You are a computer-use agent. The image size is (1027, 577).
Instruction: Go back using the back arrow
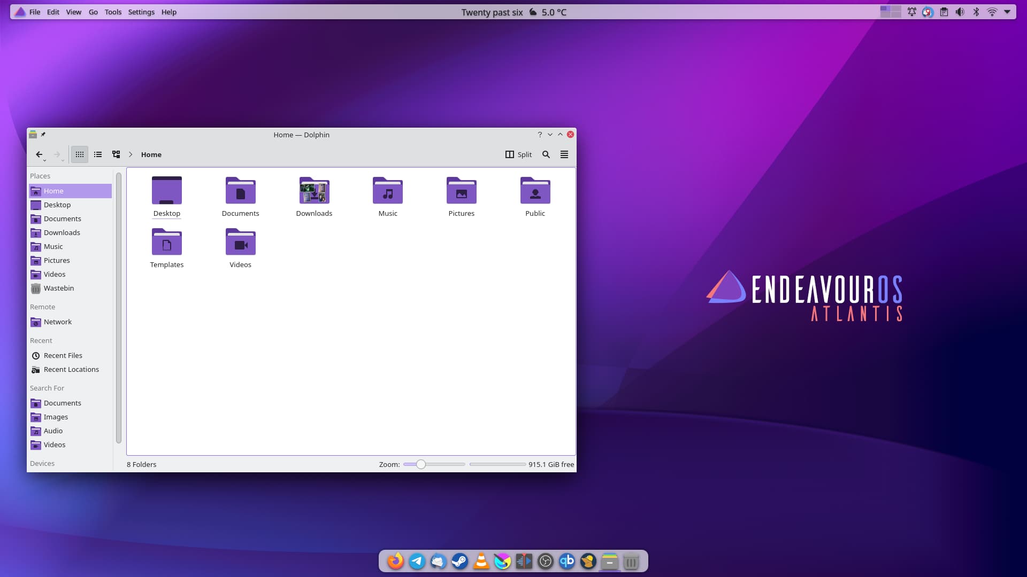point(39,154)
